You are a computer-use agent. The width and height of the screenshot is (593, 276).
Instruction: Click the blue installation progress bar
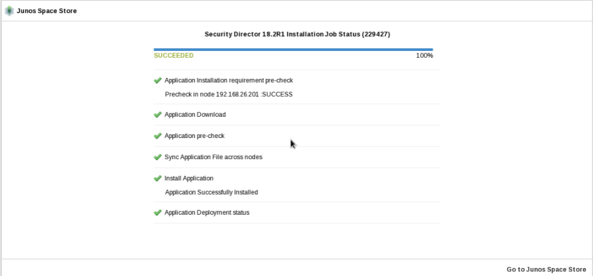tap(293, 50)
